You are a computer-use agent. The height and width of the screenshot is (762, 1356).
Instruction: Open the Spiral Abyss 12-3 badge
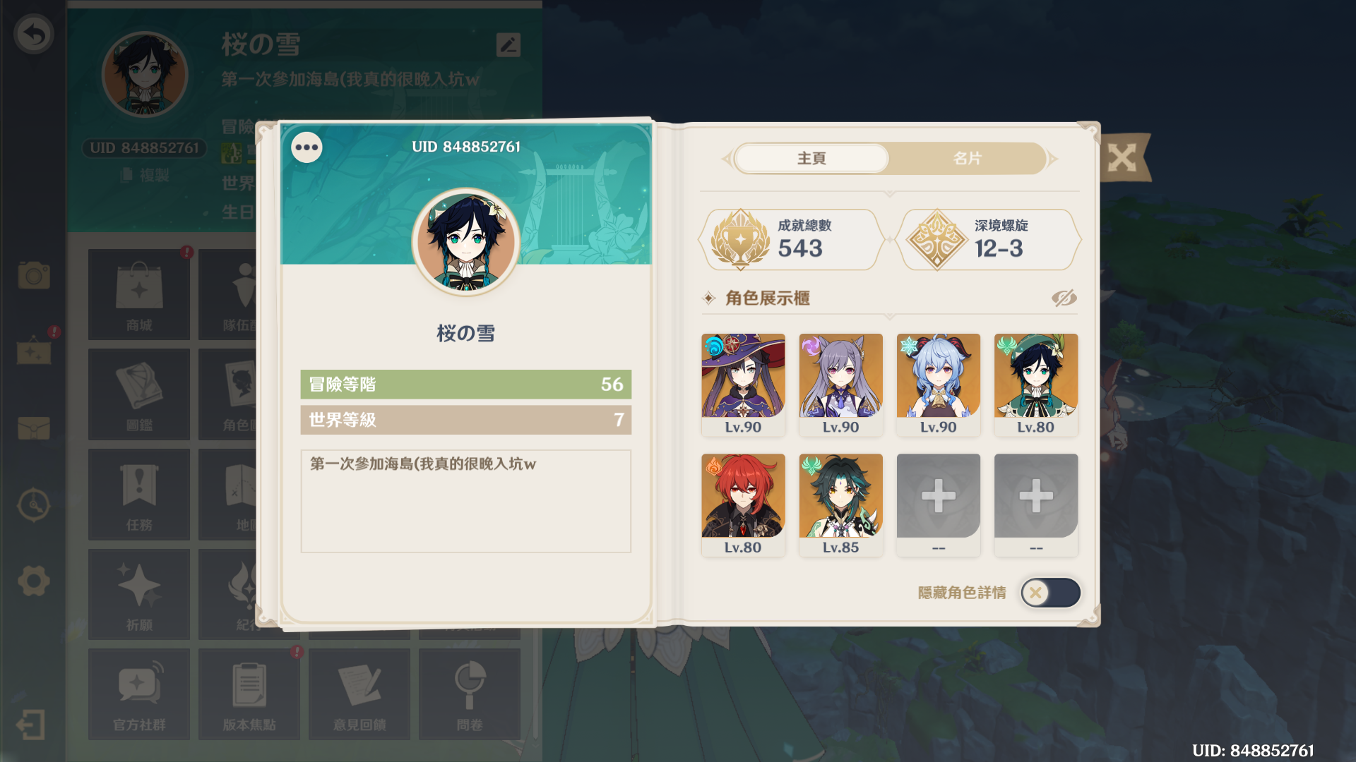tap(989, 240)
